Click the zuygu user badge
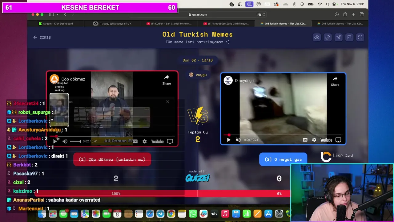The image size is (394, 222). click(198, 75)
